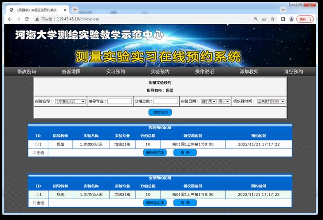Viewport: 323px width, 220px height.
Task: Open the zoom magnifier icon in address bar
Action: coord(256,19)
